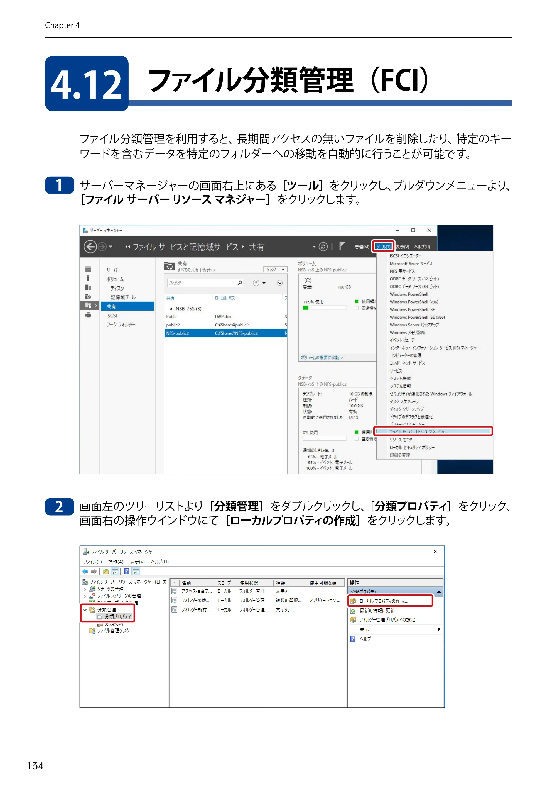Open the タスク dropdown in the shares panel
The height and width of the screenshot is (788, 557).
pyautogui.click(x=275, y=269)
